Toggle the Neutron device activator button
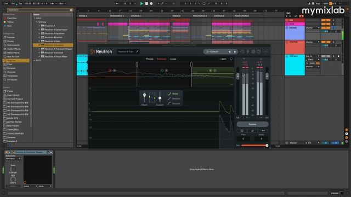351x197 pixels. (x=7, y=152)
